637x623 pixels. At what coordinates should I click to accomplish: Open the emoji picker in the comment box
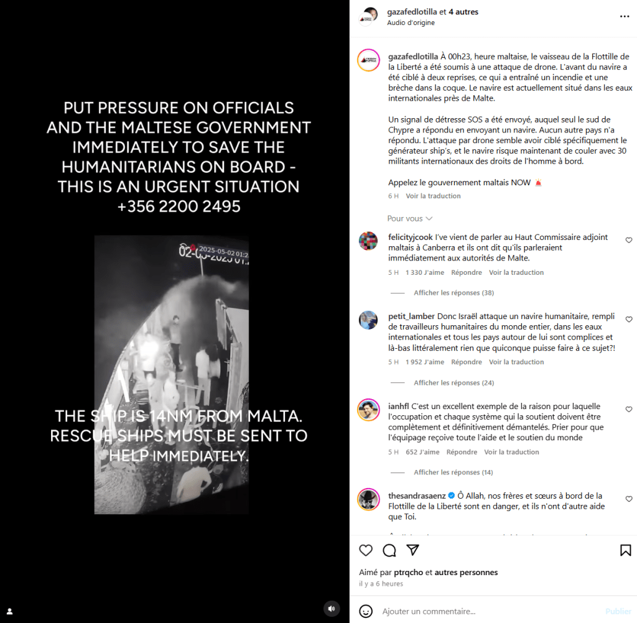point(366,611)
